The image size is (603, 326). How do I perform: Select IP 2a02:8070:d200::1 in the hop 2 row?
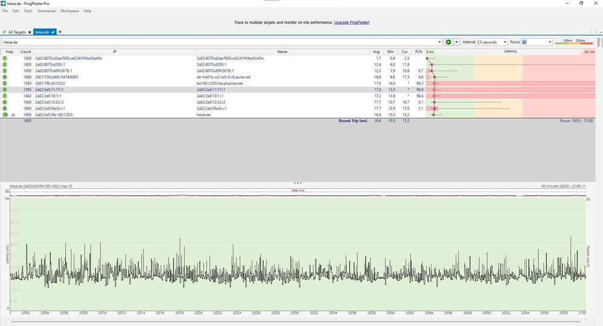[x=50, y=64]
